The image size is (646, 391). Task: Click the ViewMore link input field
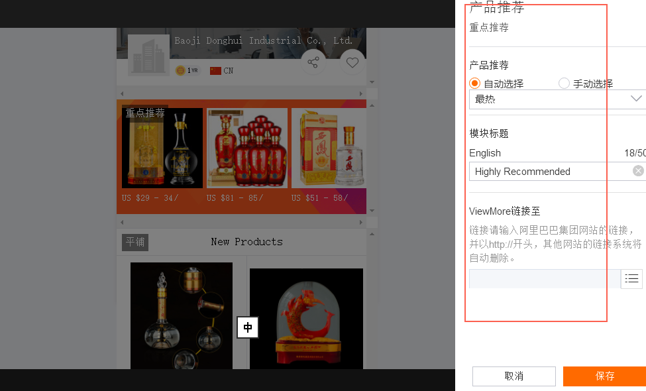[x=545, y=279]
